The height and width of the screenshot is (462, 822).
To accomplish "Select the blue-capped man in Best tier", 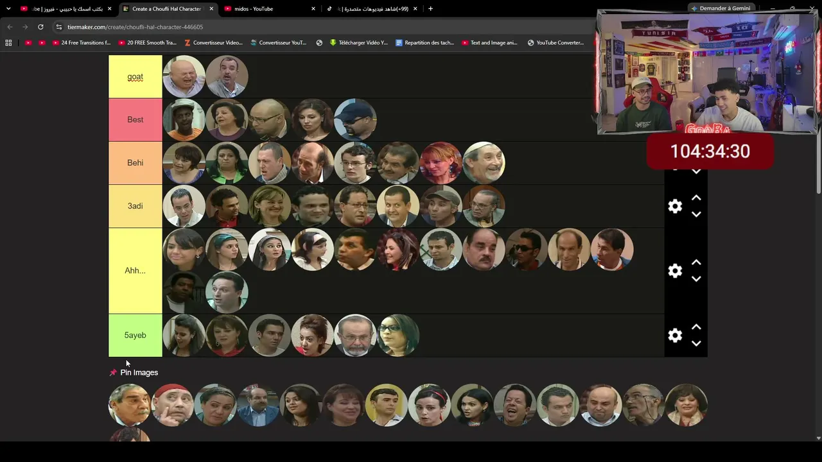I will point(355,119).
